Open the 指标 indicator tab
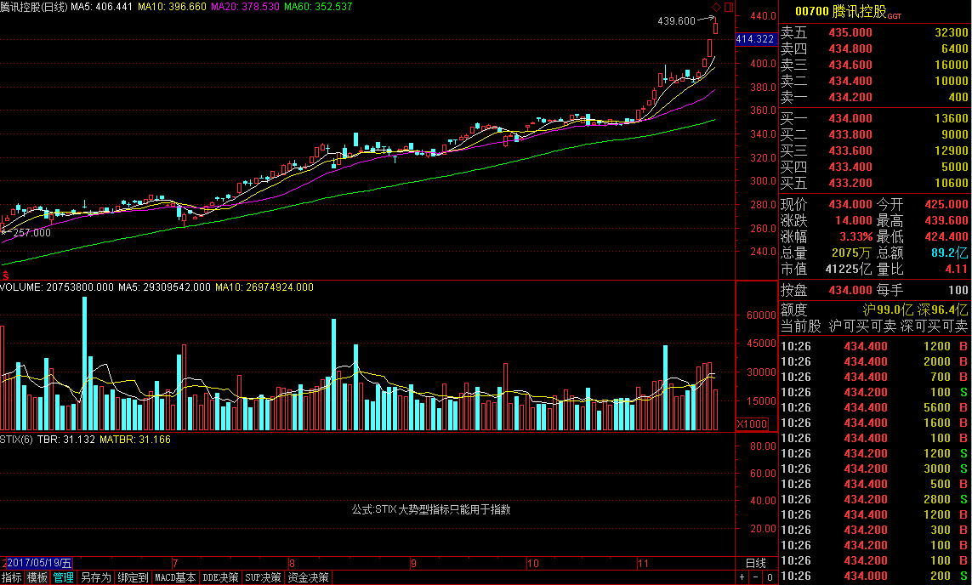The image size is (972, 585). click(x=12, y=577)
